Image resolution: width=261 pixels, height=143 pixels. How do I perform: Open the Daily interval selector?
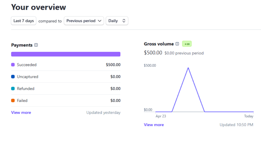117,21
